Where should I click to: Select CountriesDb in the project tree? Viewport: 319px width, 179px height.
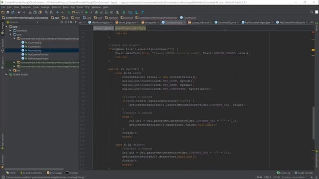point(35,43)
